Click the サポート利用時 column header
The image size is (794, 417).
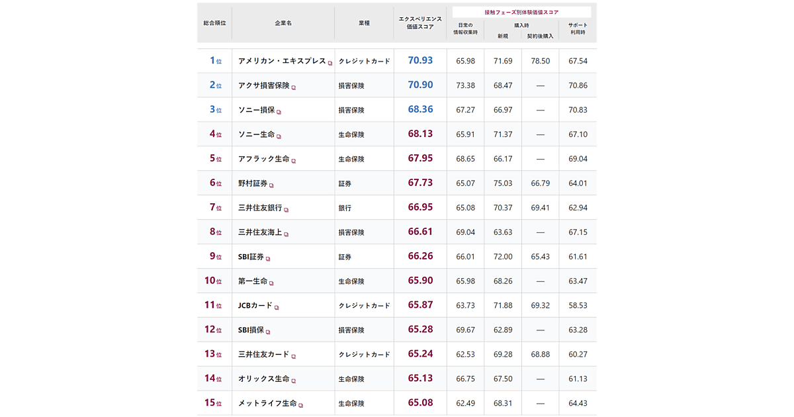(x=578, y=28)
